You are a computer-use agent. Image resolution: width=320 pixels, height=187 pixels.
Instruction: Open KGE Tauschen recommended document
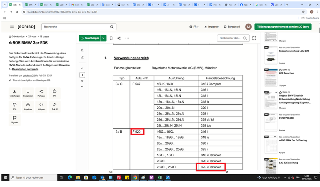click(286, 73)
